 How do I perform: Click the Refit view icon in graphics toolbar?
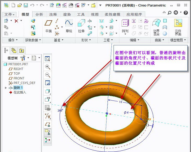point(48,59)
